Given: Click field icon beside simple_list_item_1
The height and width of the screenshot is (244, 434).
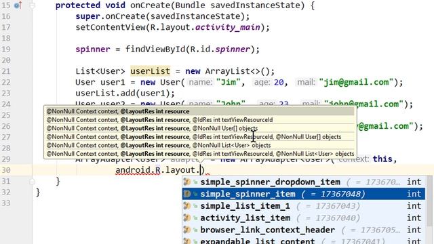Looking at the screenshot, I should (187, 206).
